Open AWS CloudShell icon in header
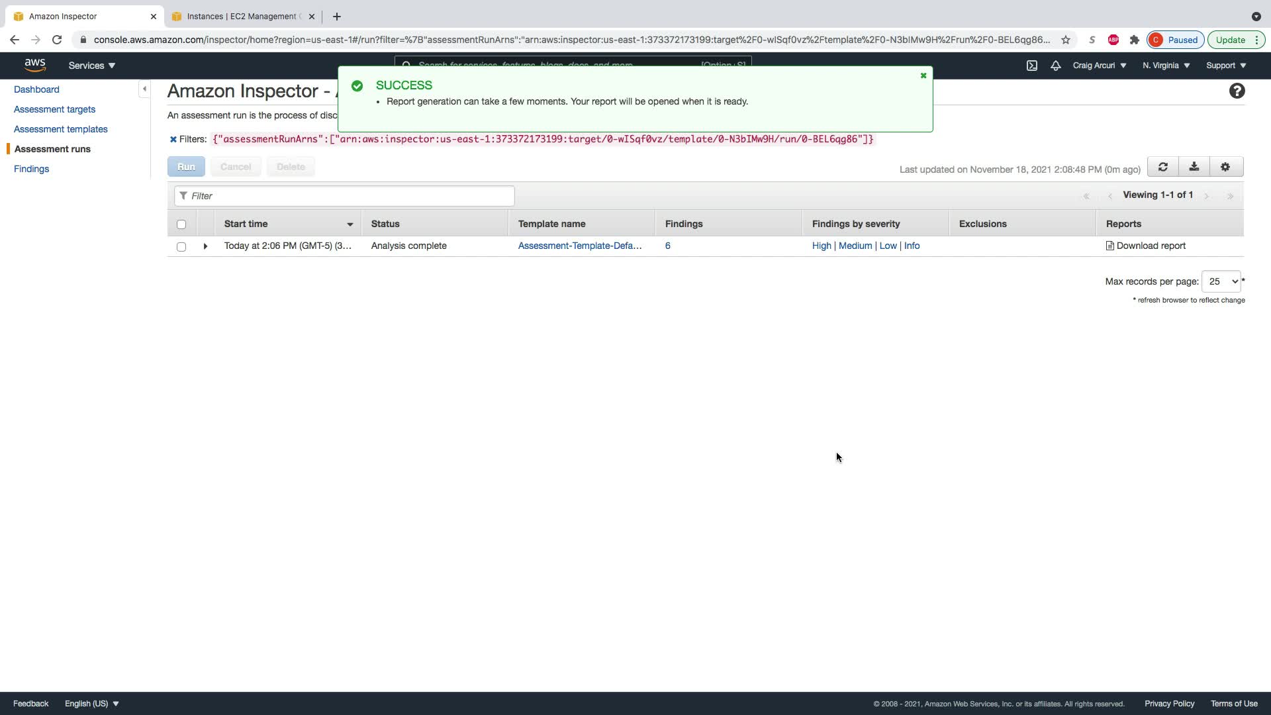Image resolution: width=1271 pixels, height=715 pixels. point(1031,66)
